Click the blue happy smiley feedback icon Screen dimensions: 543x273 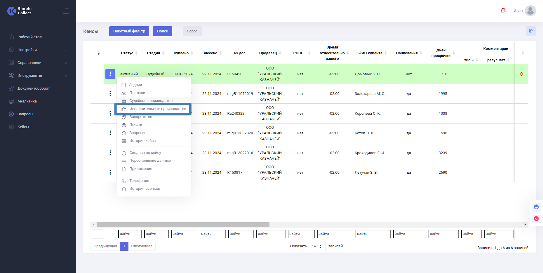[x=536, y=207]
